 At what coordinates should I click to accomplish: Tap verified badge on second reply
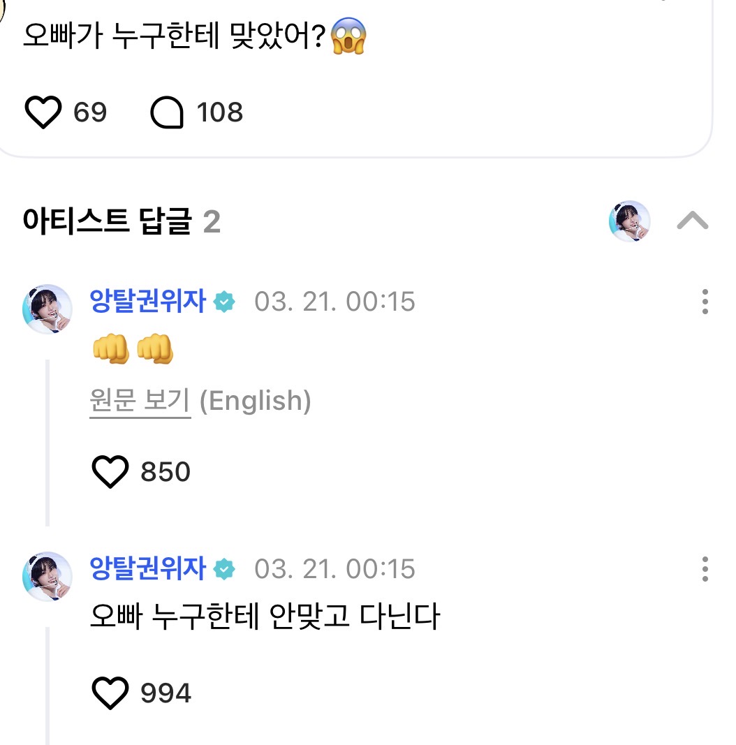click(224, 570)
